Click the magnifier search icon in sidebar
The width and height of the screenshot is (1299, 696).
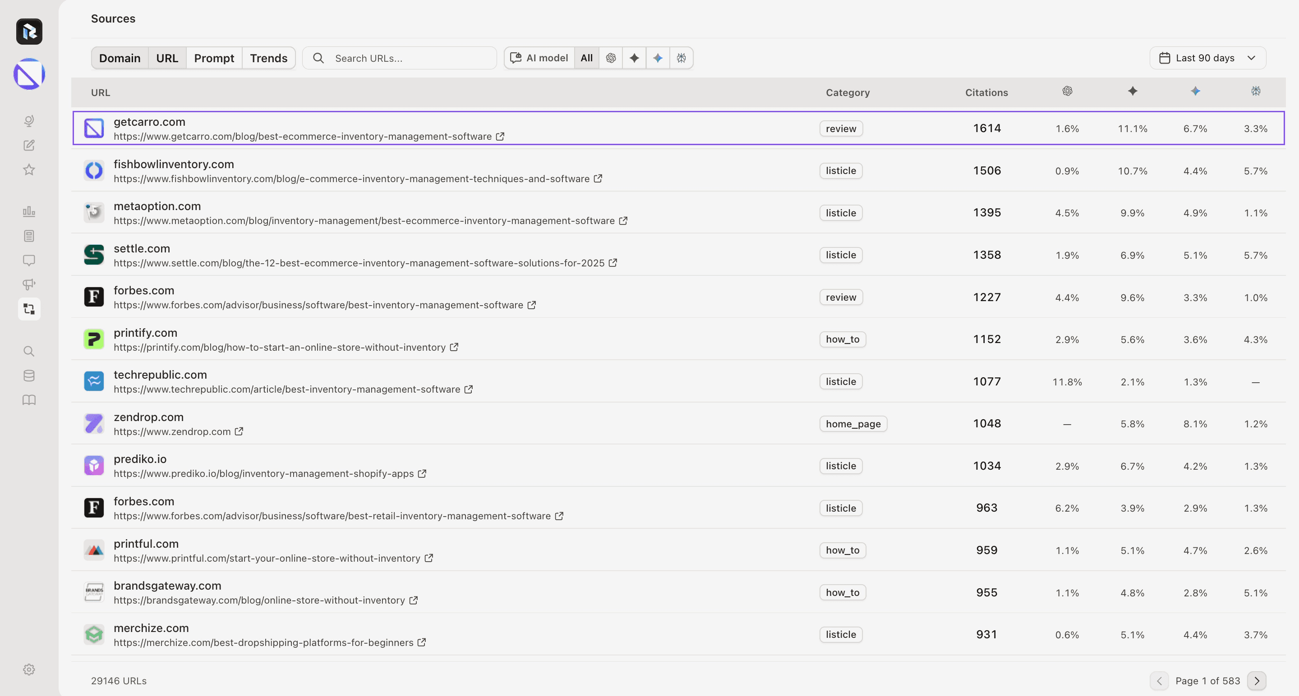(x=29, y=351)
